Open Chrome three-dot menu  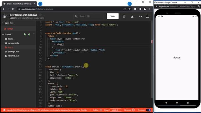pyautogui.click(x=149, y=9)
